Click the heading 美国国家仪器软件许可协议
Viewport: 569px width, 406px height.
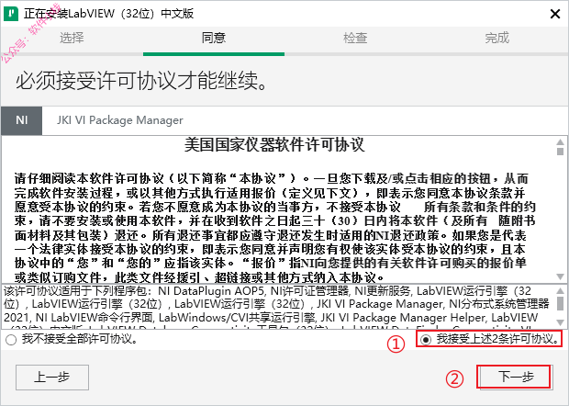(274, 145)
